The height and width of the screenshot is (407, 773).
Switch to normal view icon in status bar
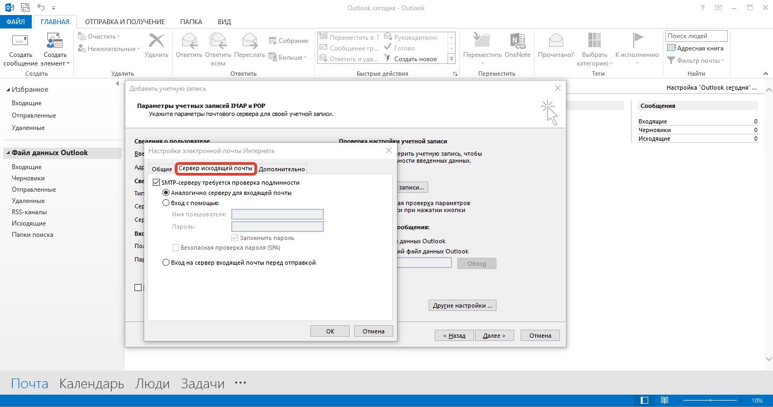tap(644, 401)
